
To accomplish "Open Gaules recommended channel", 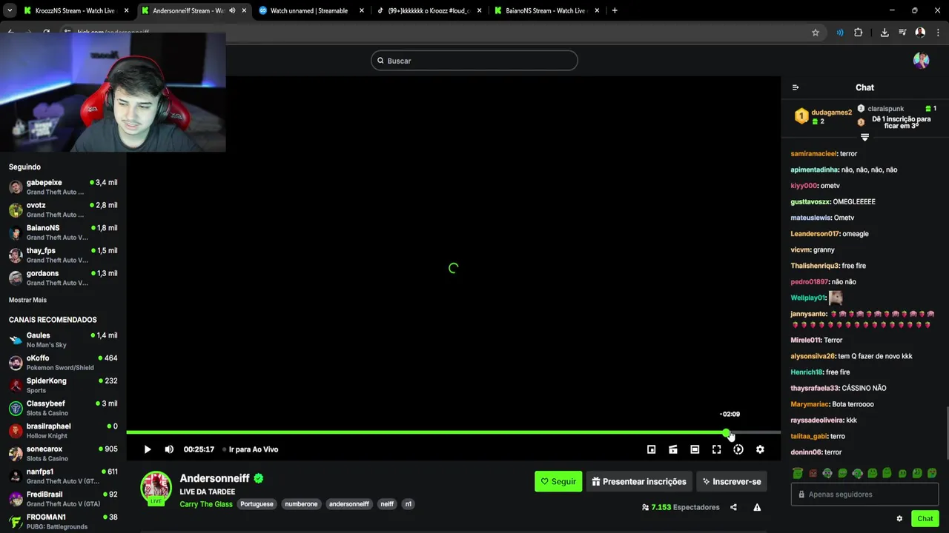I will (63, 340).
